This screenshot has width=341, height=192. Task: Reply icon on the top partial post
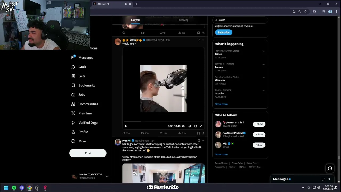coord(124,33)
